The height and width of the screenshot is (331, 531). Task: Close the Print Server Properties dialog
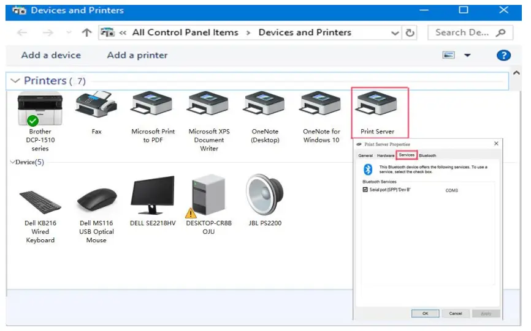coord(496,144)
